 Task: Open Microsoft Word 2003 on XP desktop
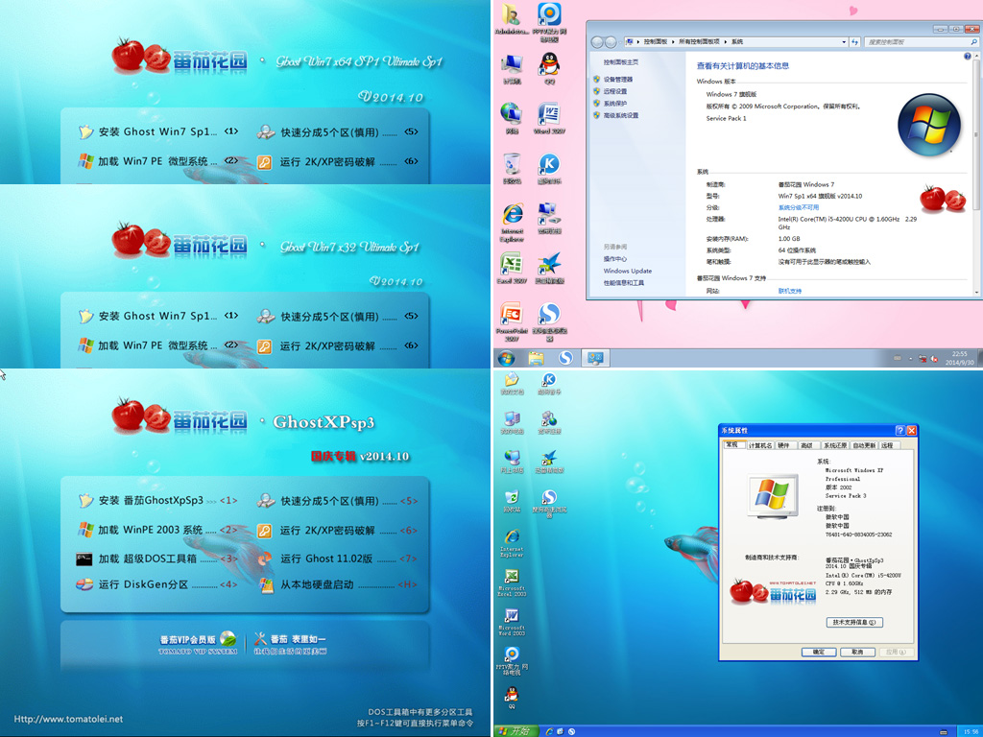[x=512, y=622]
